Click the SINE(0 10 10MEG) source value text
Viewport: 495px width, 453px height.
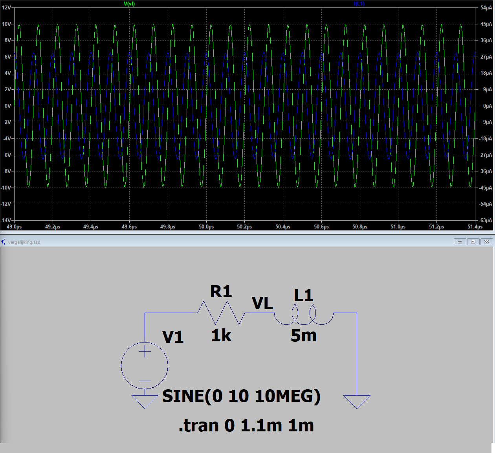[241, 396]
